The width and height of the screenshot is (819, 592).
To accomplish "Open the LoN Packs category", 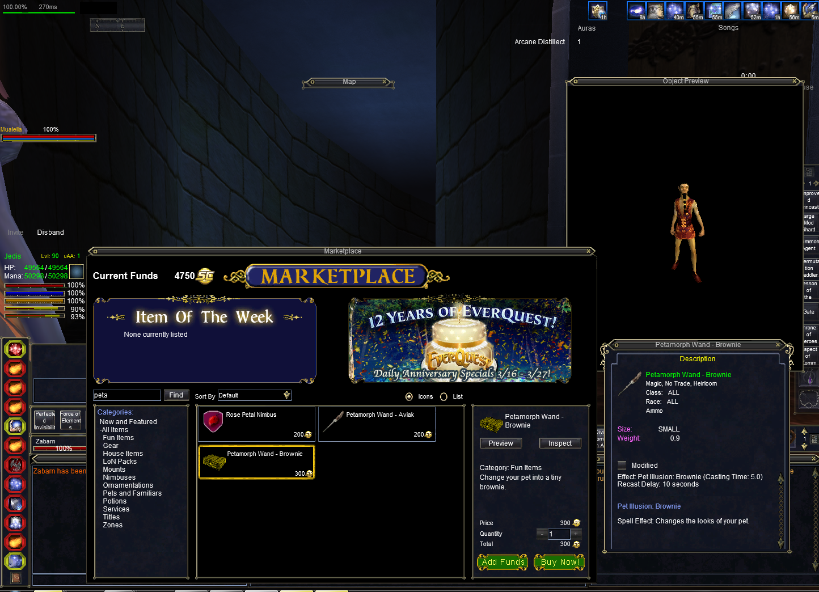I will 120,462.
